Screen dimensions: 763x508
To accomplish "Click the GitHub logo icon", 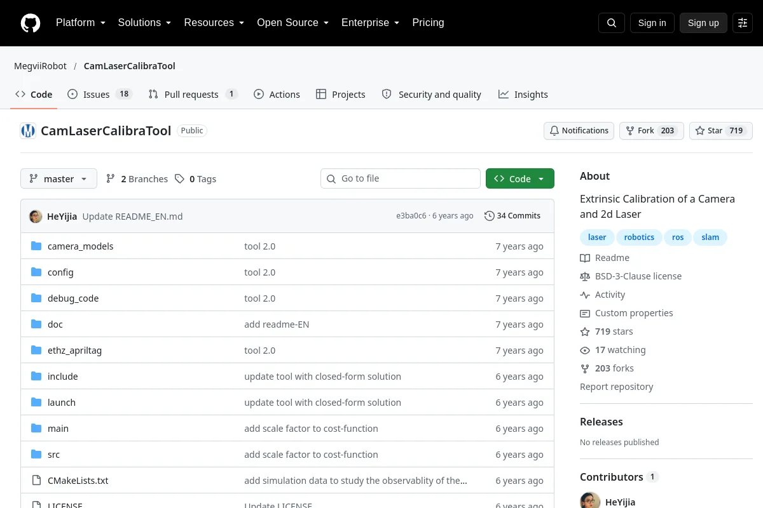I will pos(31,23).
